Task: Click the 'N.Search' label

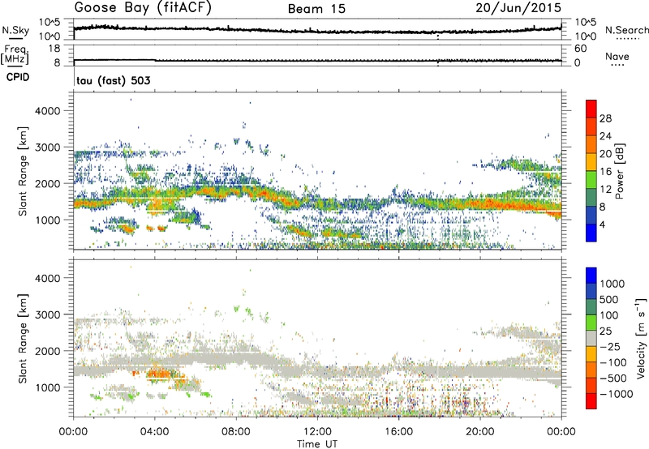Action: pyautogui.click(x=626, y=30)
